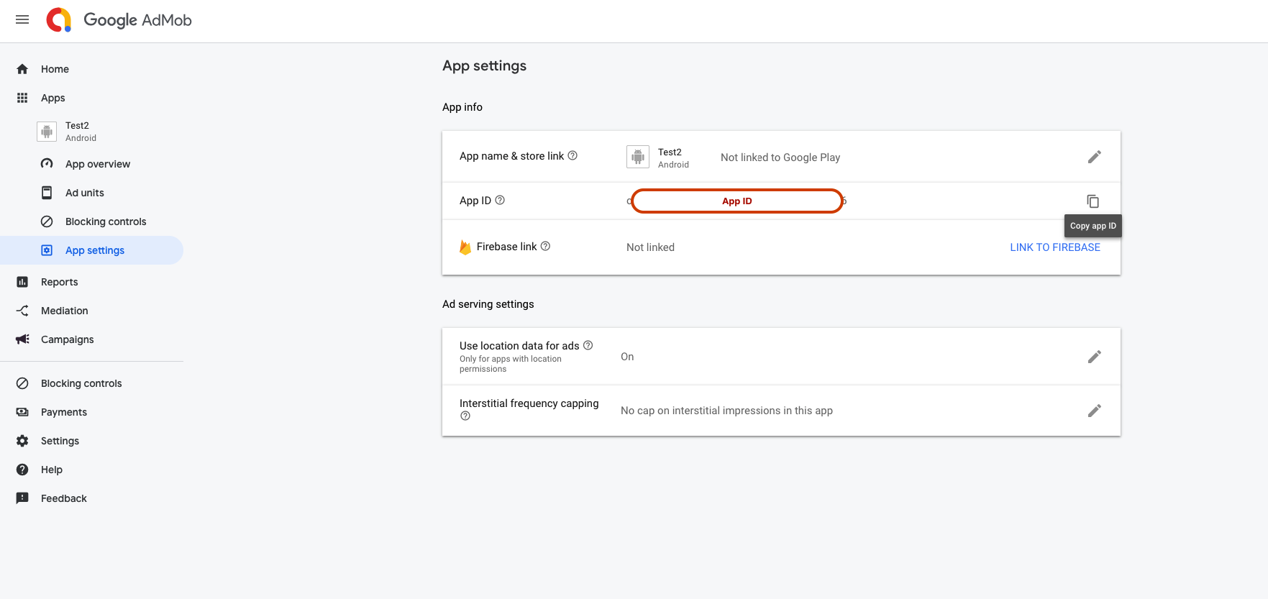Open help for location data setting
1268x599 pixels.
click(588, 346)
